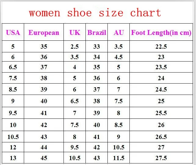
Task: Select European size 42 cell
Action: tap(44, 125)
